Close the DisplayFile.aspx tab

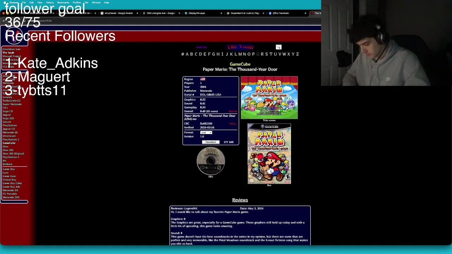[x=221, y=13]
